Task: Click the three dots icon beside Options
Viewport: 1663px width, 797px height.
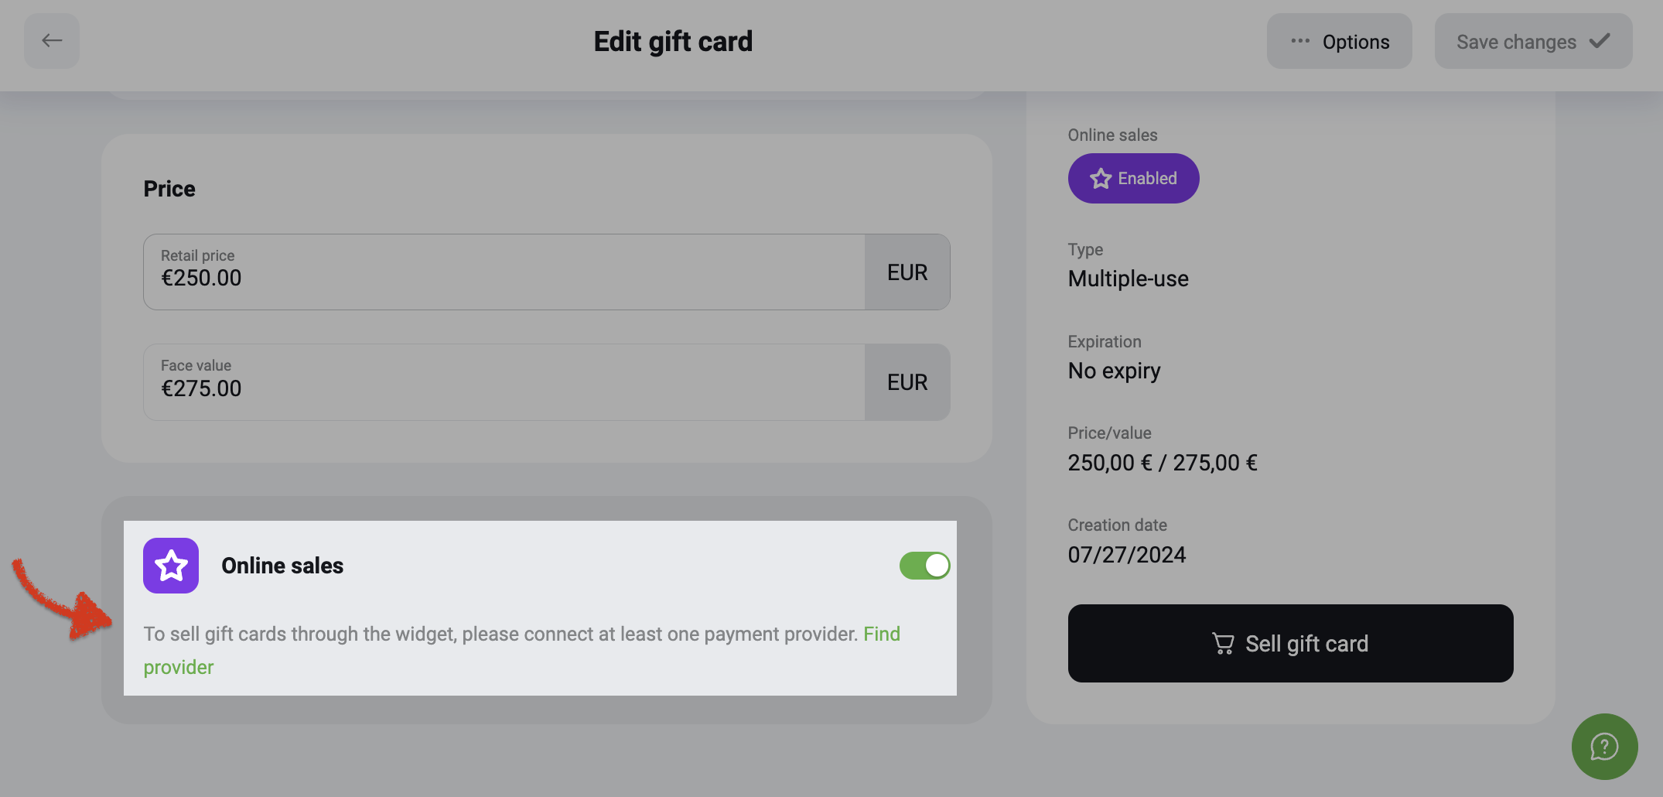Action: click(1300, 41)
